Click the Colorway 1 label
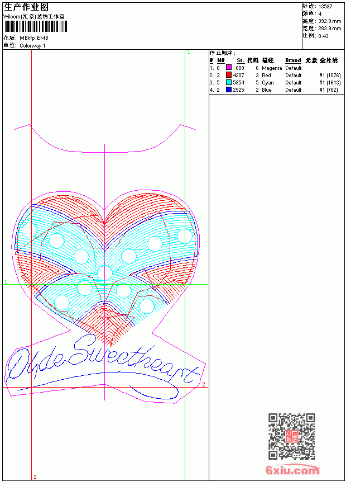 point(32,46)
